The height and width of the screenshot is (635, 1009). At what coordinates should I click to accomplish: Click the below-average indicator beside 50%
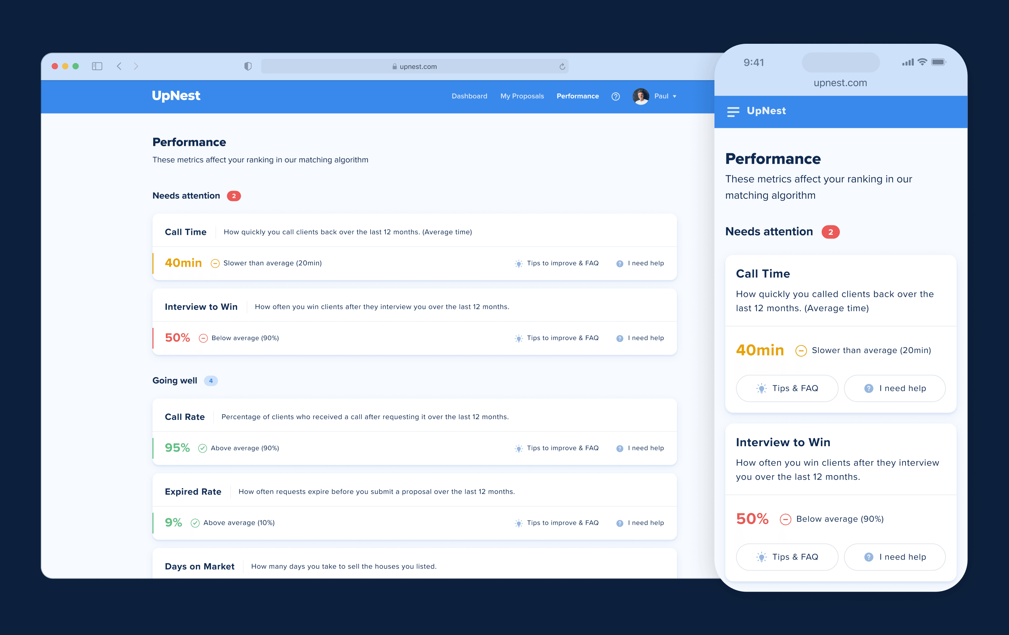(x=204, y=338)
